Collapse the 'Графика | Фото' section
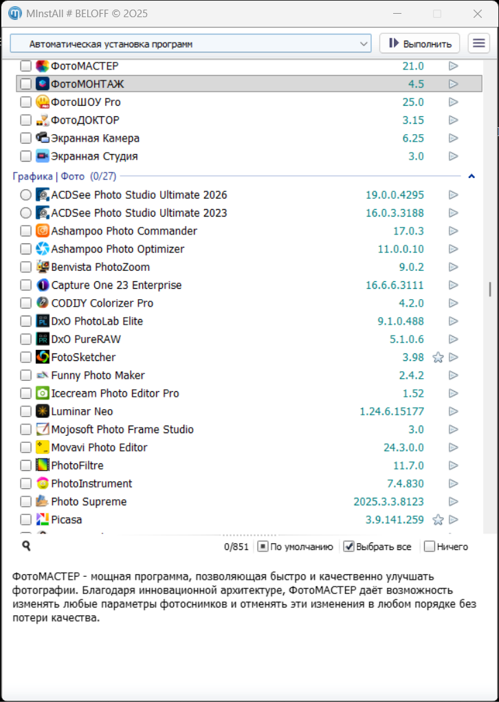 [x=472, y=177]
